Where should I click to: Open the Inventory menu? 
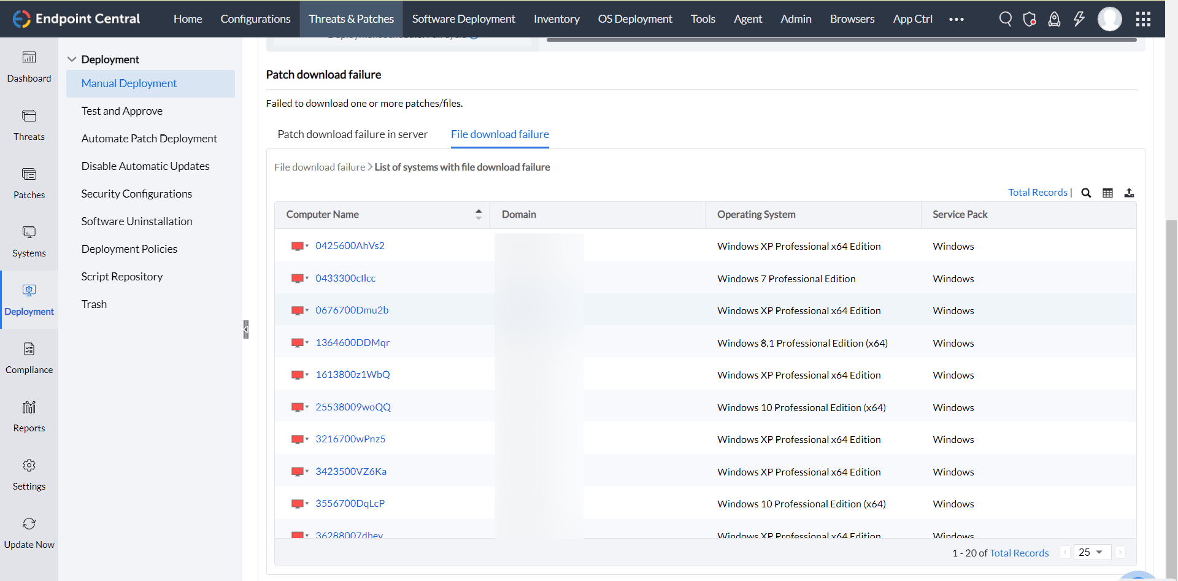[x=556, y=19]
